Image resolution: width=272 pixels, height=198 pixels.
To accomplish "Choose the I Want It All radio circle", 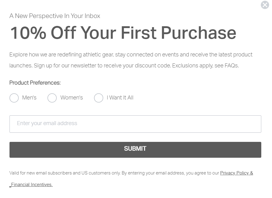I will click(99, 98).
